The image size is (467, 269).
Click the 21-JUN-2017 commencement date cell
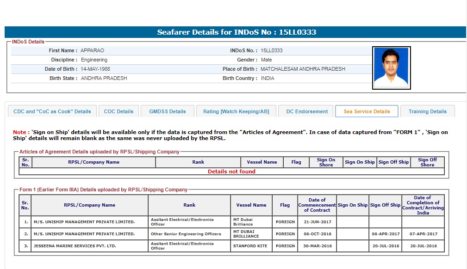tap(317, 222)
